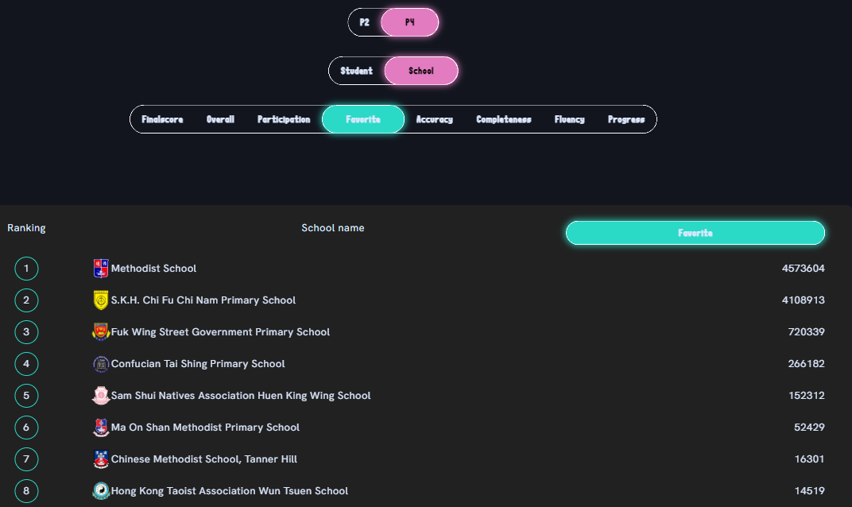Click the favorite score 4108913
852x507 pixels.
pyautogui.click(x=803, y=300)
